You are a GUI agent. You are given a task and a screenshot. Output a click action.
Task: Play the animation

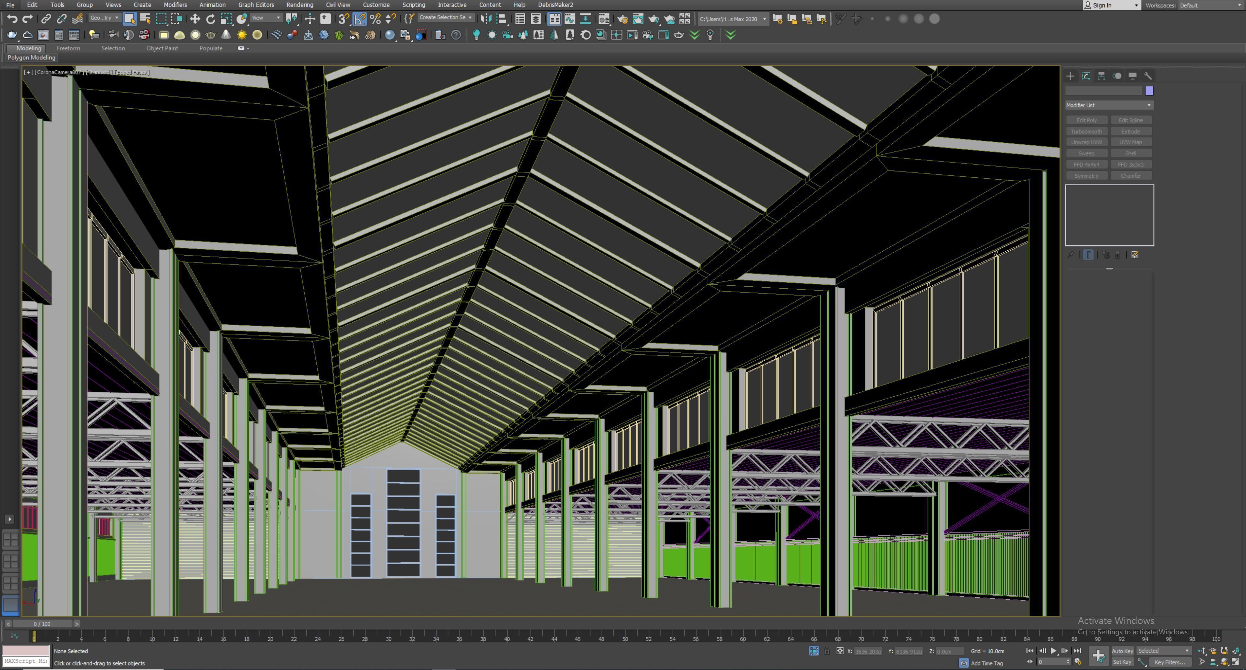coord(1054,651)
